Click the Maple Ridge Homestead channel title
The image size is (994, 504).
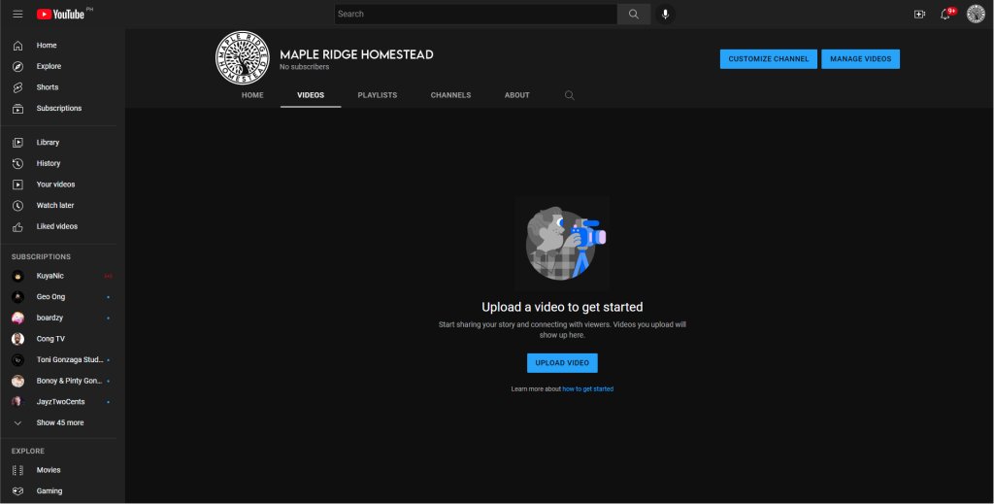356,54
